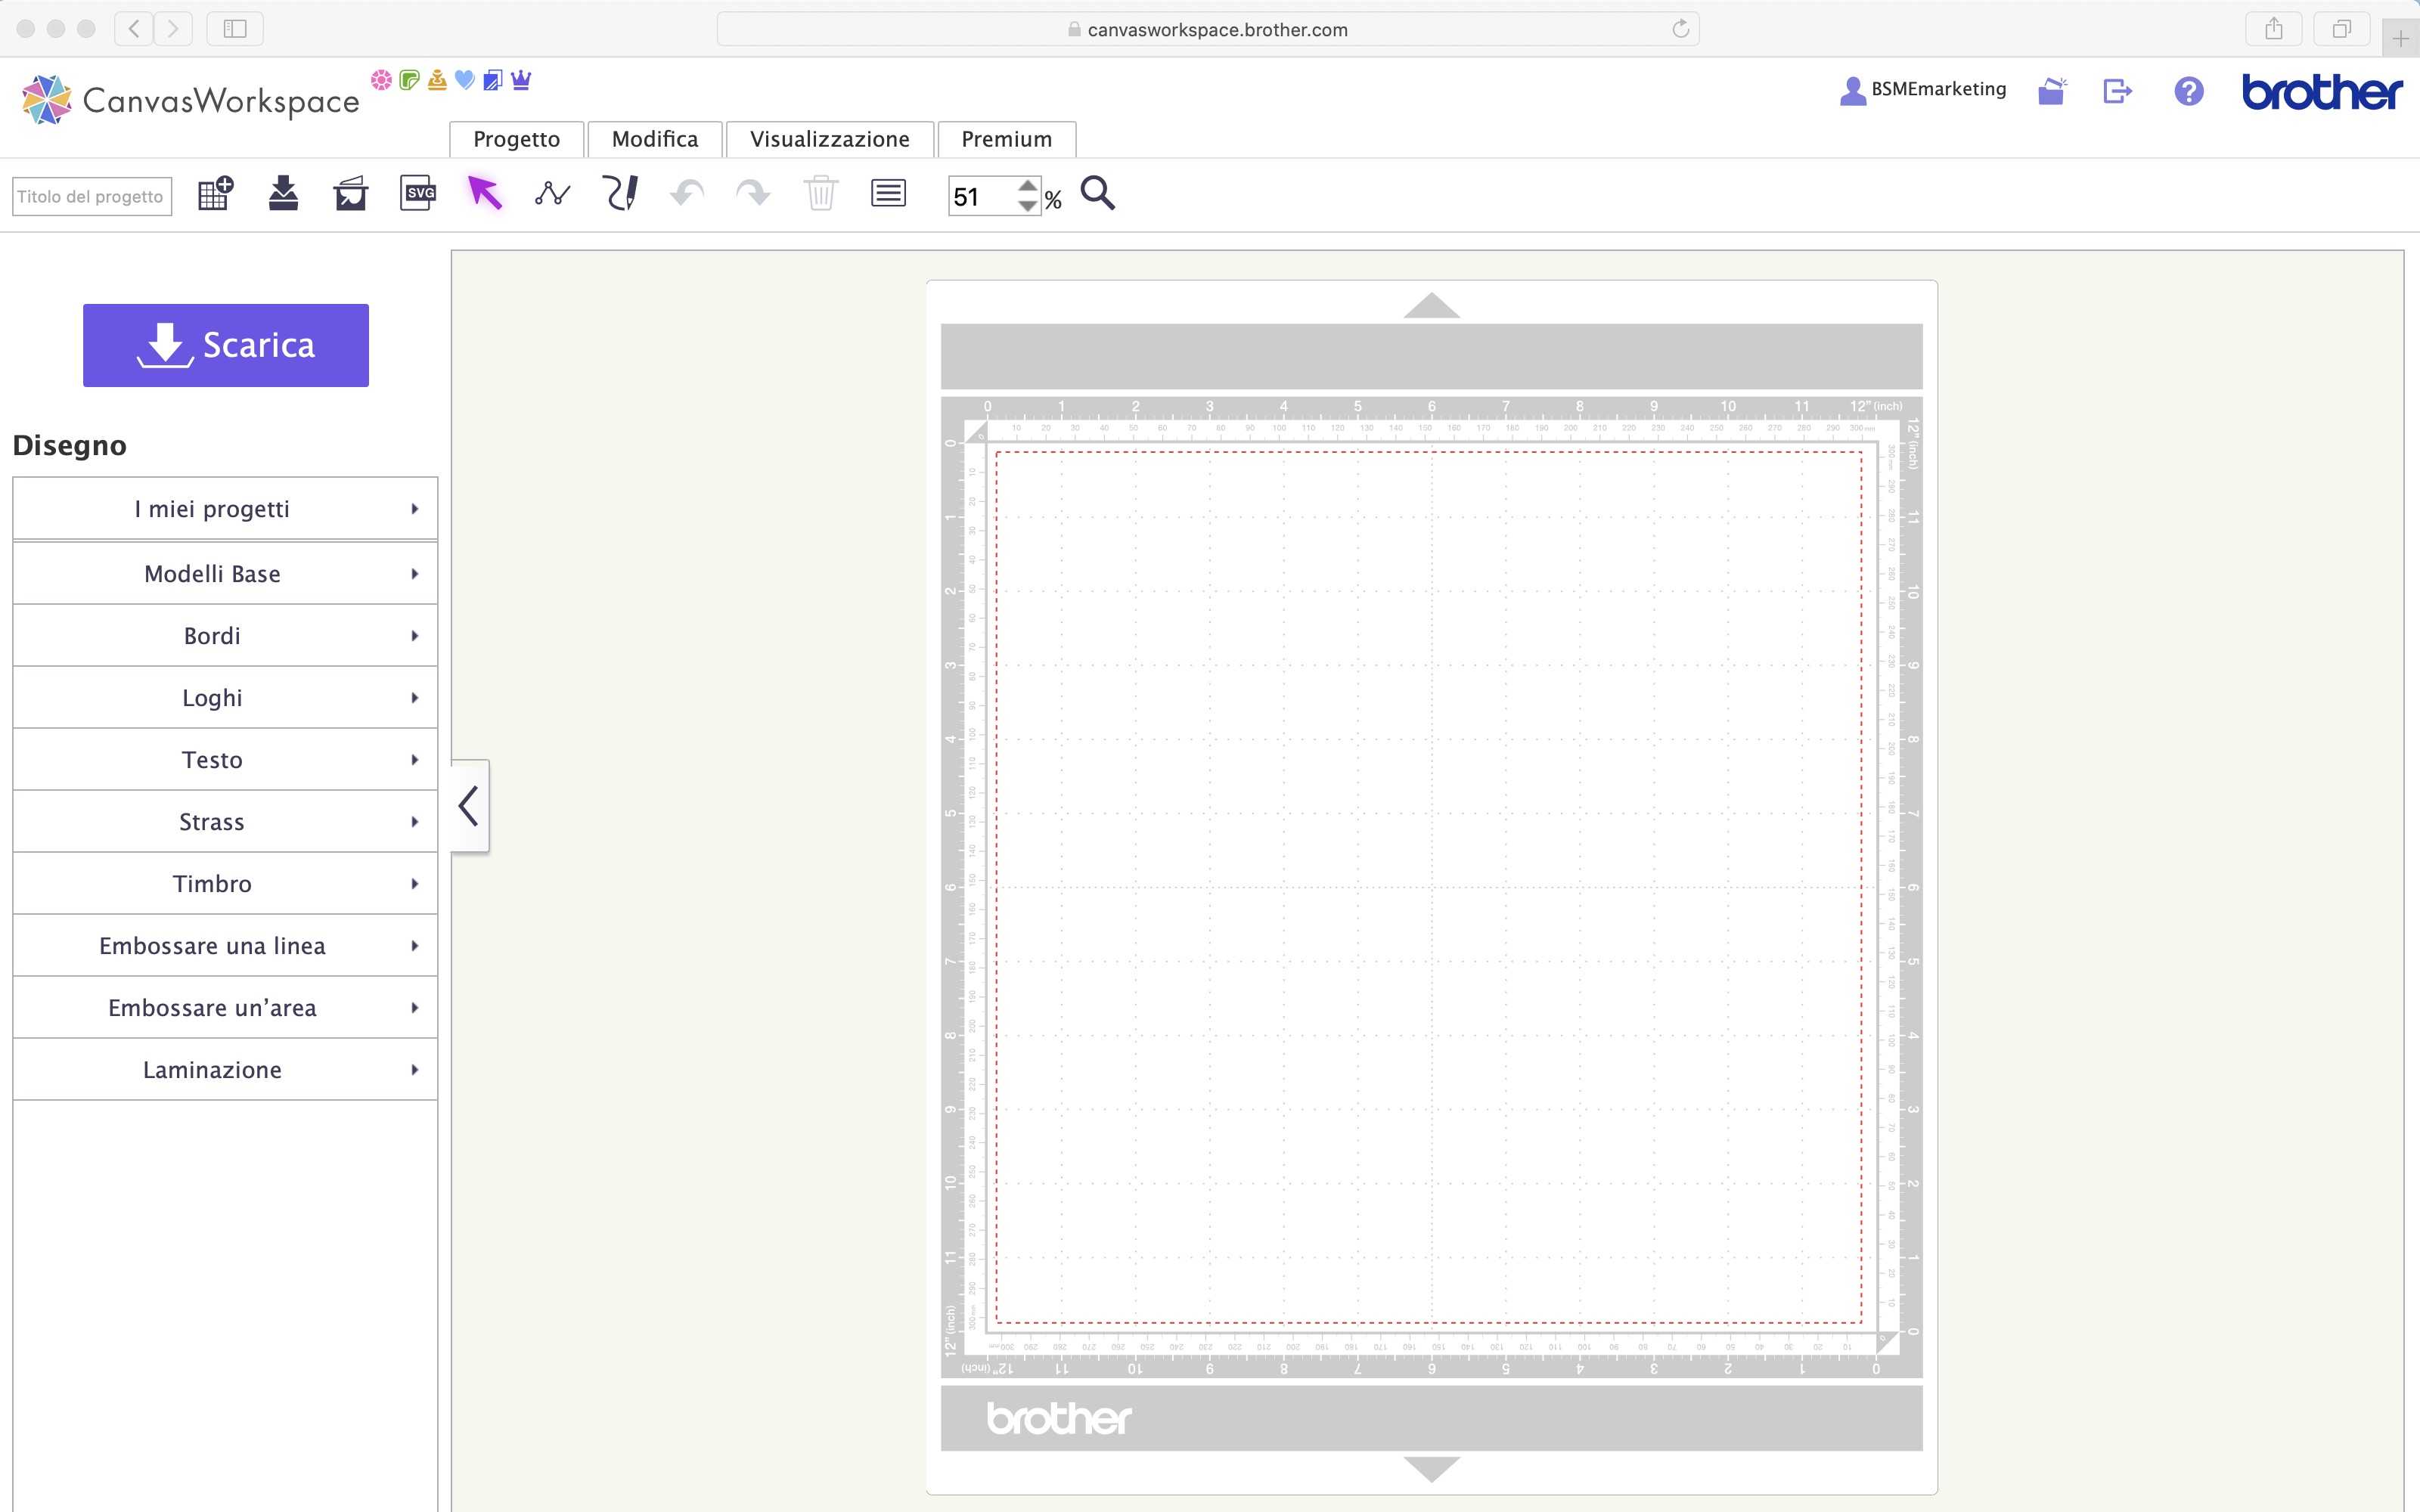Click the Scarica download button

pos(226,345)
